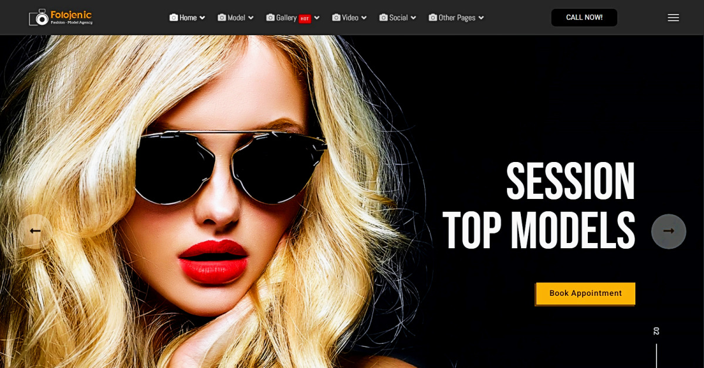Open the hamburger menu icon
This screenshot has height=368, width=704.
click(673, 18)
